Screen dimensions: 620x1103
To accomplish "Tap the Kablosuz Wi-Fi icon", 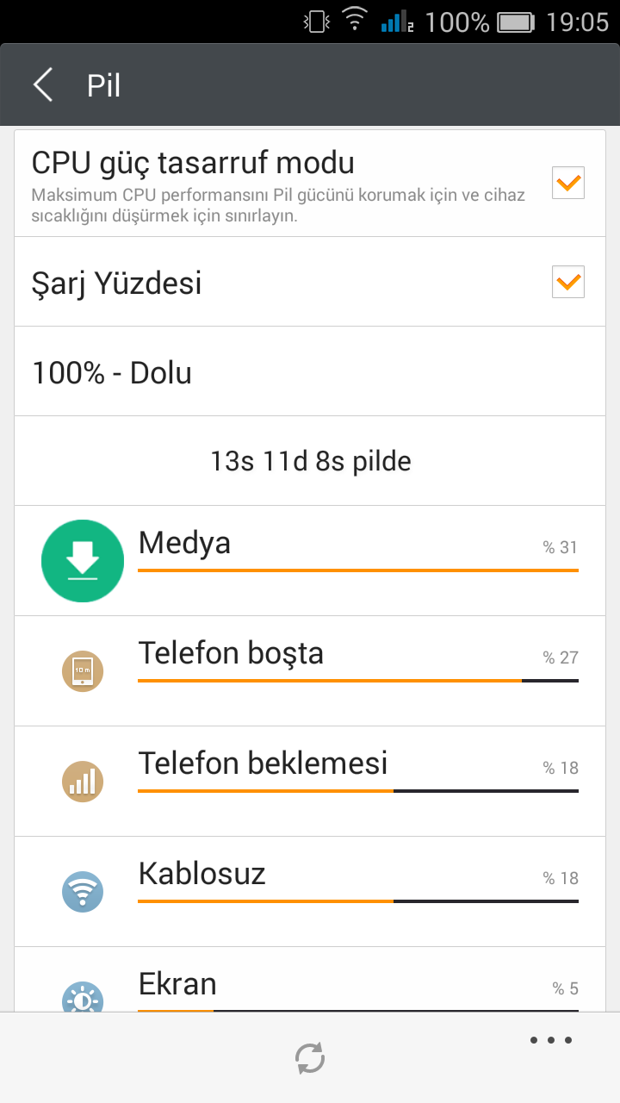I will coord(83,892).
